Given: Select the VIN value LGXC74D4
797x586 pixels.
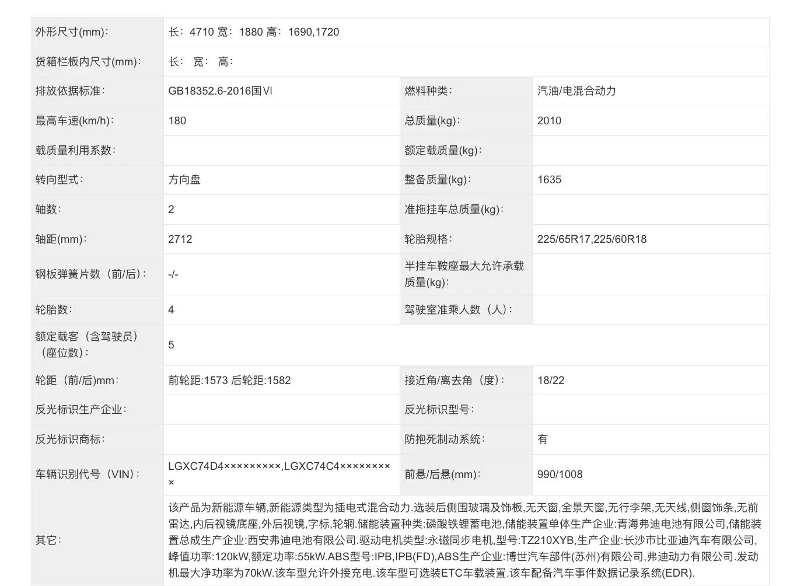Looking at the screenshot, I should [x=279, y=475].
